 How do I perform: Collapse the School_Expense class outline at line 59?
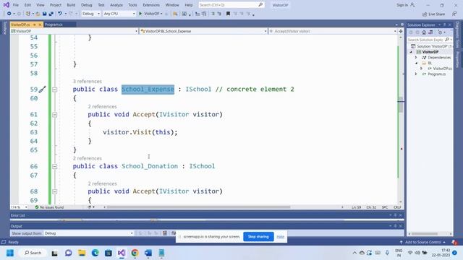coord(55,90)
